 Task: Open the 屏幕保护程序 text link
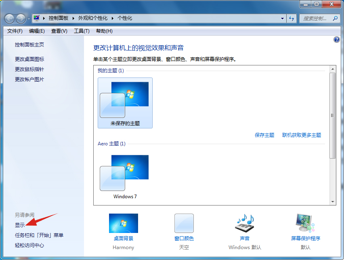[306, 239]
